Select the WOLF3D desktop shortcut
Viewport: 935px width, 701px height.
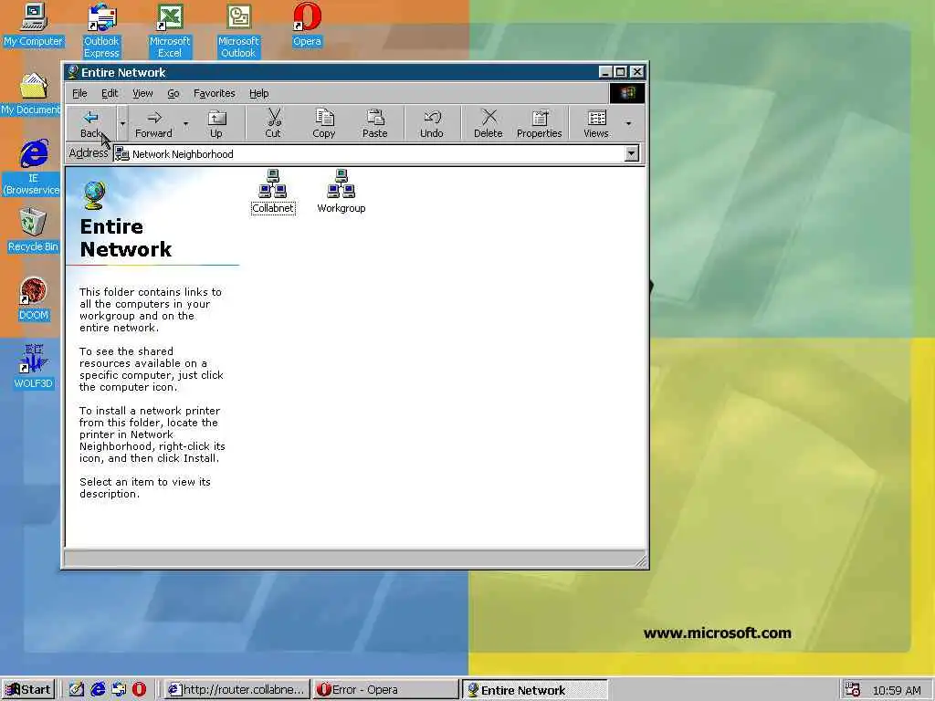point(33,367)
